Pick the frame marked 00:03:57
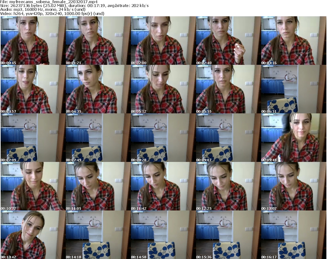The width and height of the screenshot is (327, 259). click(33, 89)
